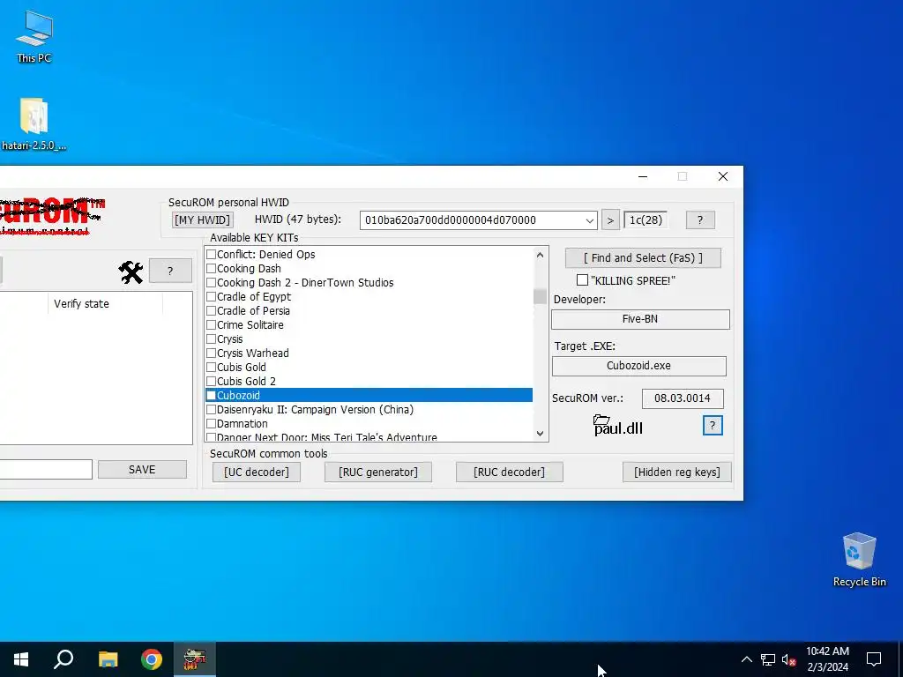The height and width of the screenshot is (677, 903).
Task: Launch File Explorer from the taskbar
Action: (x=108, y=659)
